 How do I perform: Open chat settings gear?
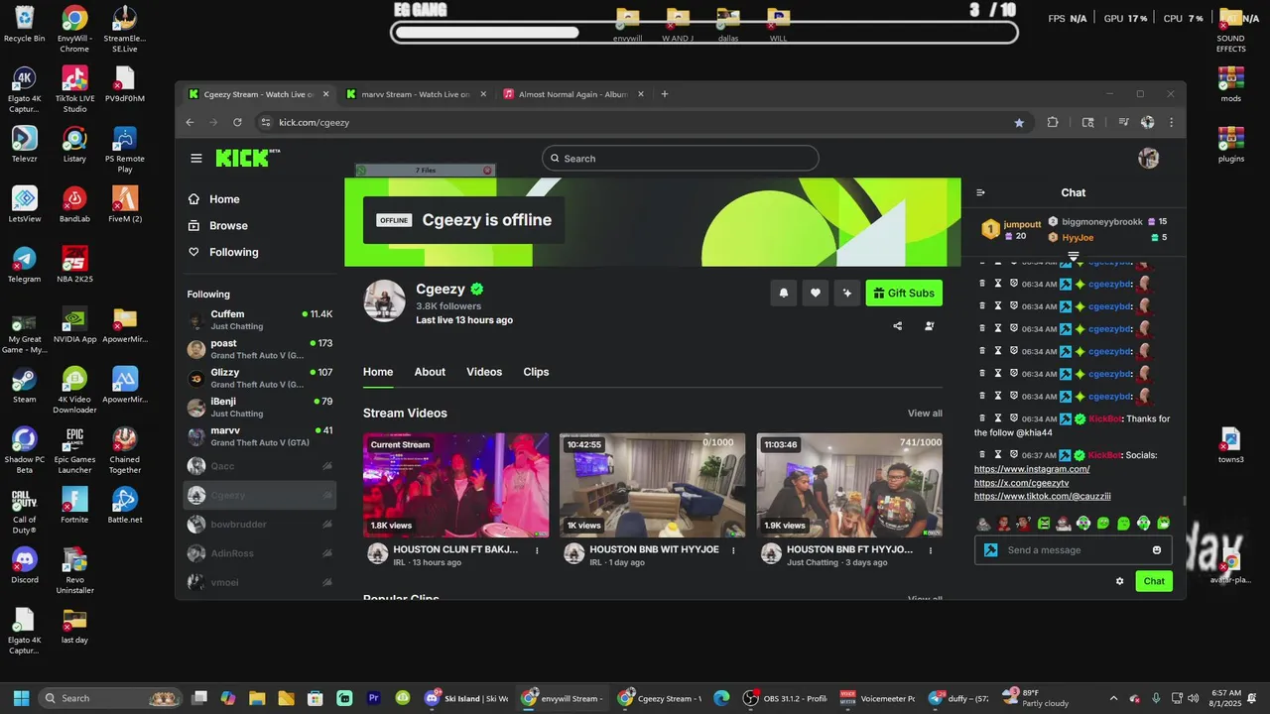pyautogui.click(x=1120, y=581)
